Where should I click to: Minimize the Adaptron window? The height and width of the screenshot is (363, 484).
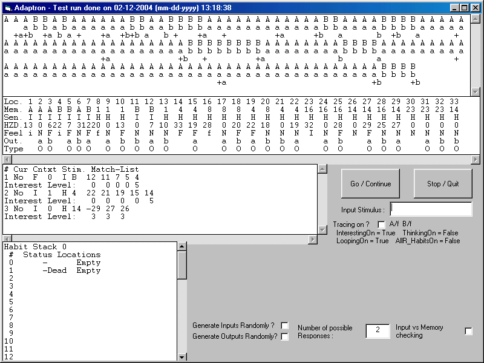pos(454,8)
